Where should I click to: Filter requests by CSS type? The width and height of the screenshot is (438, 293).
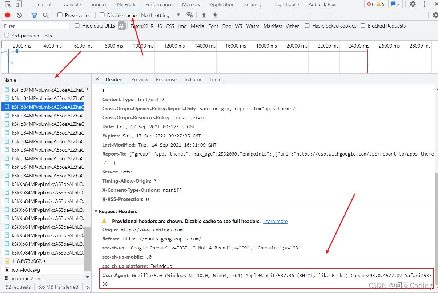click(x=170, y=26)
